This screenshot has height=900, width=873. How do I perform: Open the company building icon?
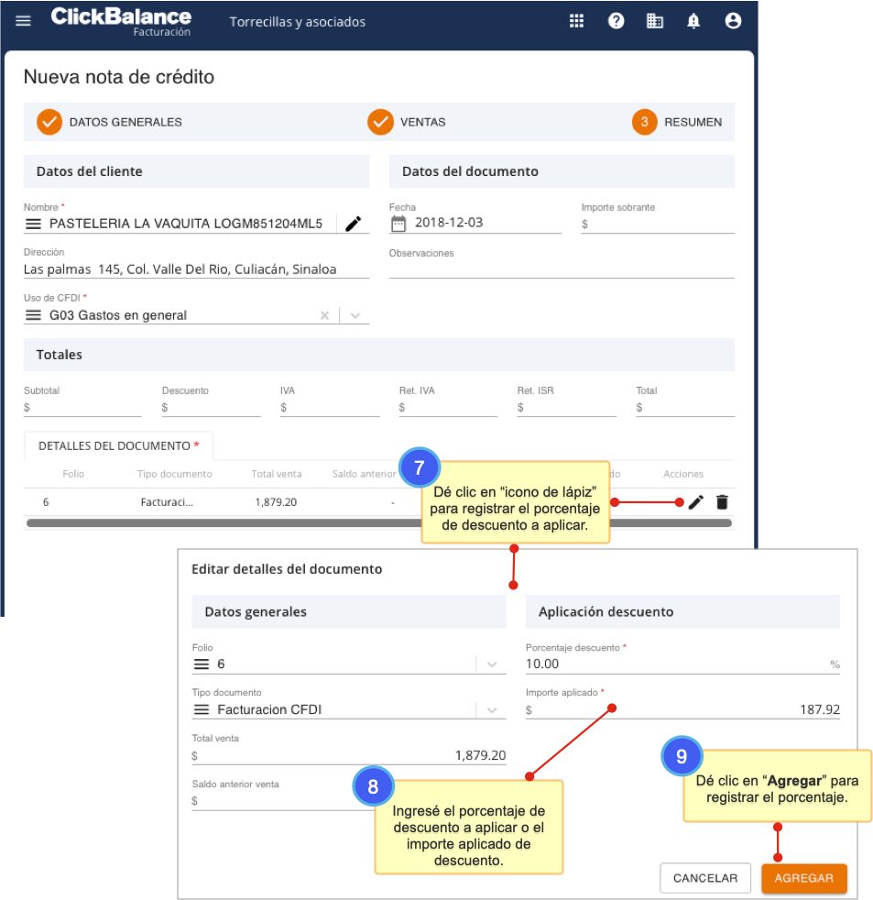(655, 21)
